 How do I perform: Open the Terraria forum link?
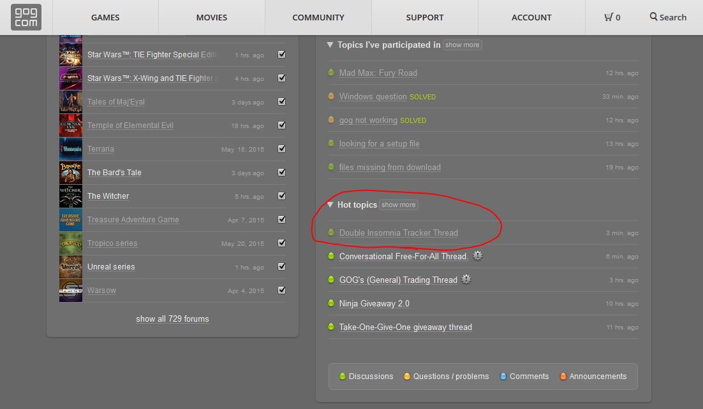101,149
